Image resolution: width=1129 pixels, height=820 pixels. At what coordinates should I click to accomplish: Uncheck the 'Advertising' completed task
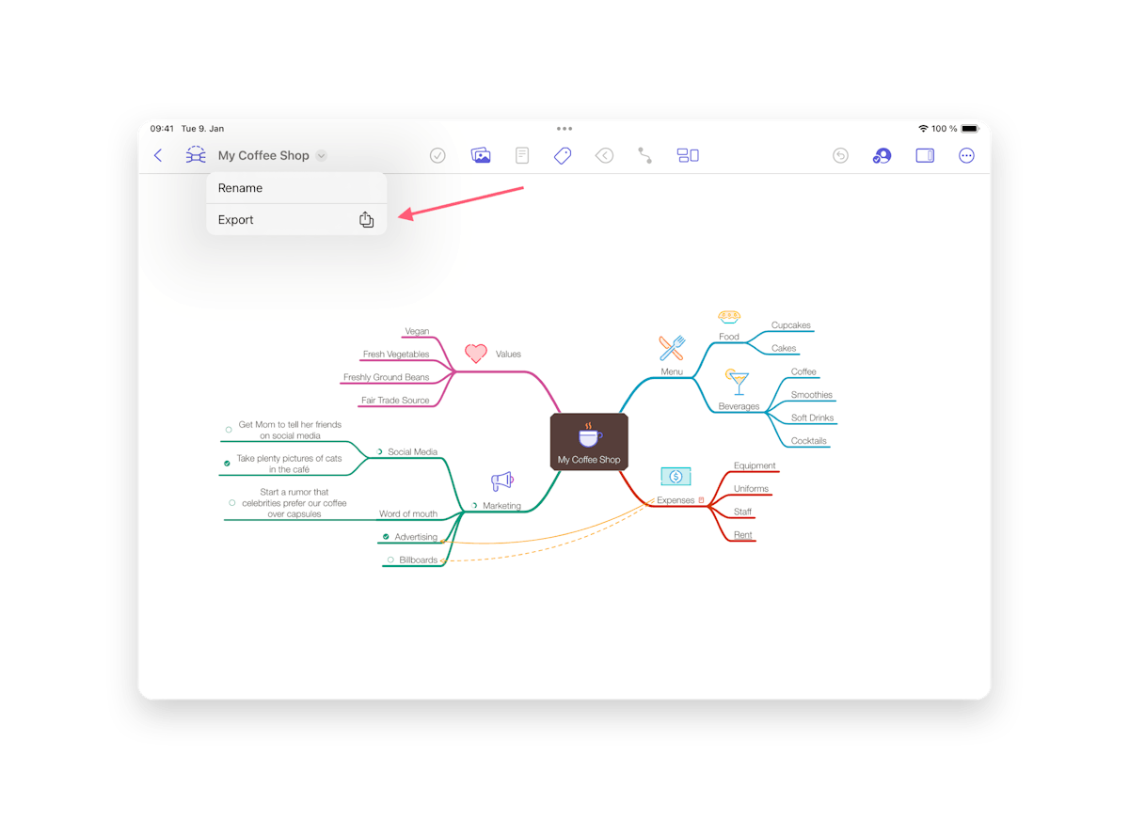(x=384, y=537)
